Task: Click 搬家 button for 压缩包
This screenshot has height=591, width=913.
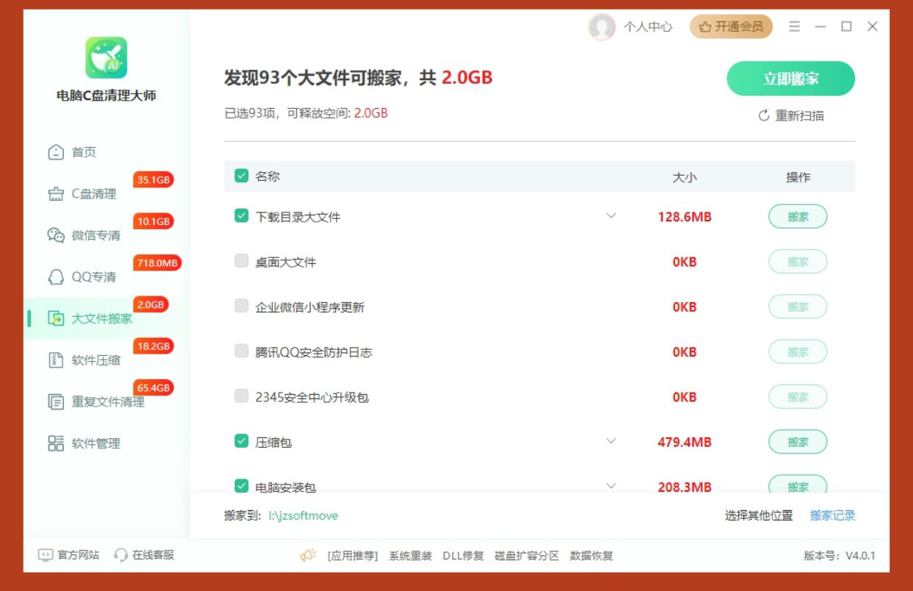Action: (798, 442)
